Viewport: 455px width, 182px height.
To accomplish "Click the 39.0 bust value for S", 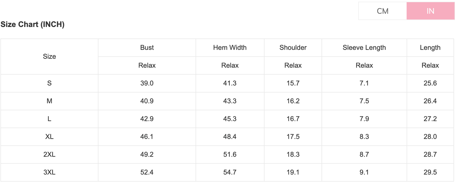I will tap(147, 83).
